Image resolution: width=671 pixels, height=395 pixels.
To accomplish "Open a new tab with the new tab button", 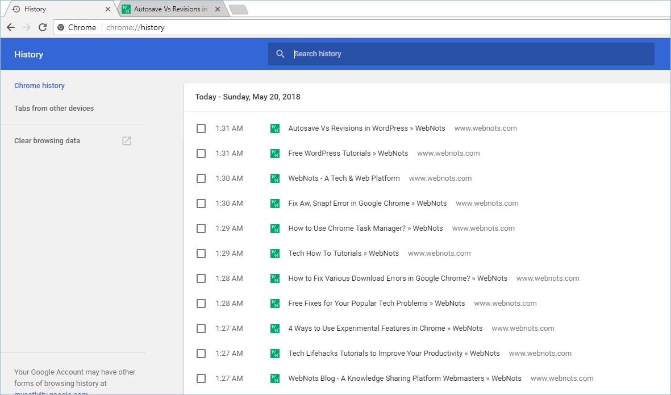I will tap(238, 9).
